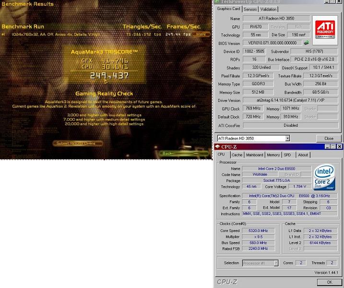The width and height of the screenshot is (344, 288).
Task: Select the Graphics Card tab in GPU-Z
Action: (228, 9)
